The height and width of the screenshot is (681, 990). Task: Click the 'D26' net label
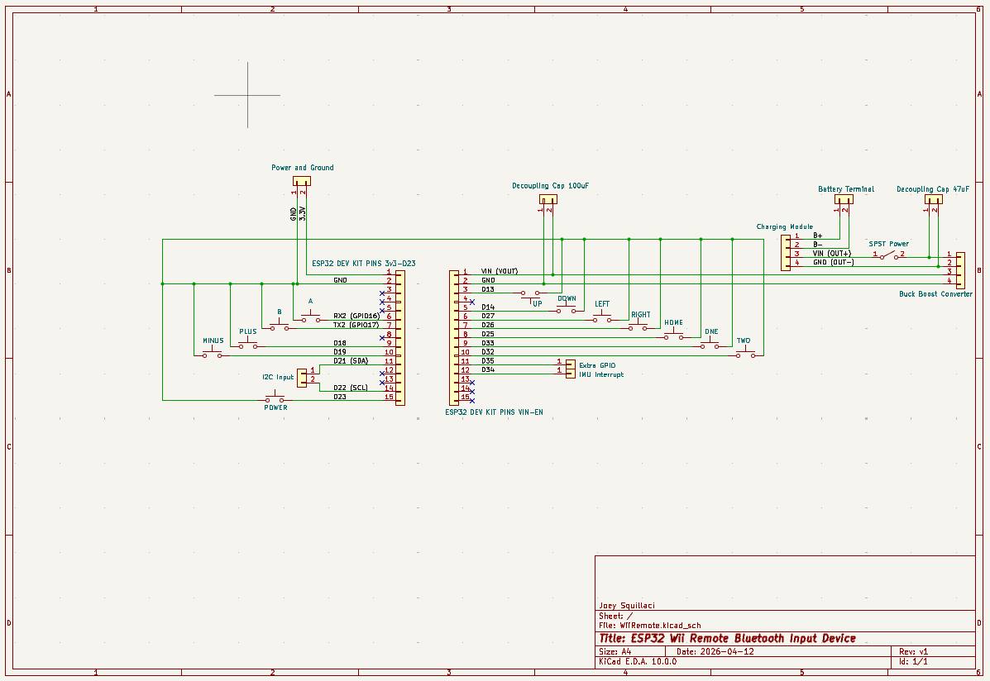click(x=487, y=325)
